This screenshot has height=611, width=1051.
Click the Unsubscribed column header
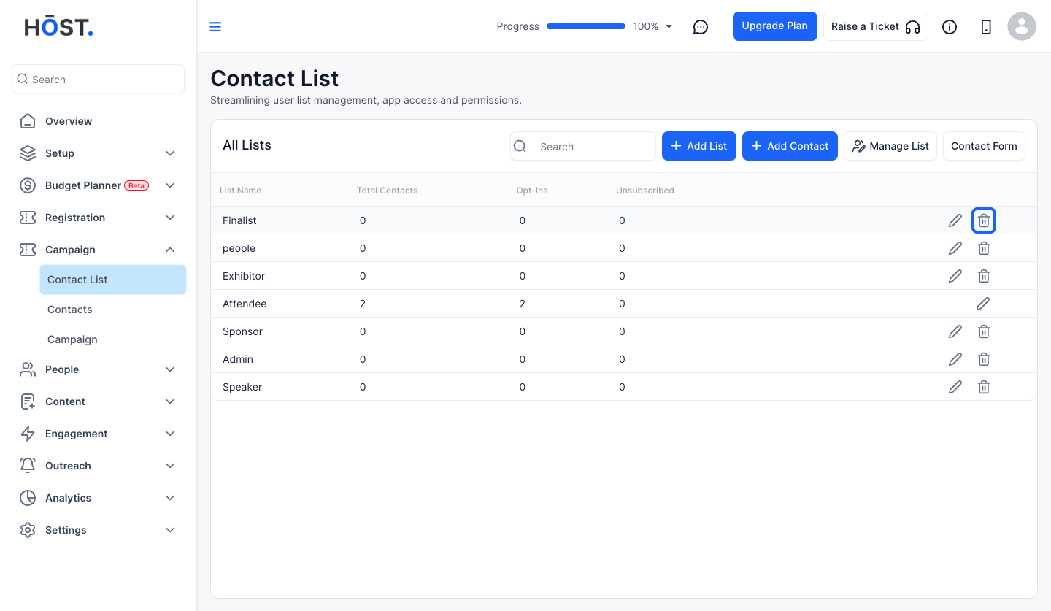645,191
